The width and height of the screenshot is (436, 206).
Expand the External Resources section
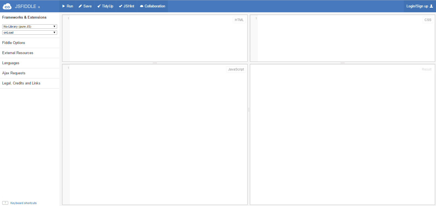point(30,53)
